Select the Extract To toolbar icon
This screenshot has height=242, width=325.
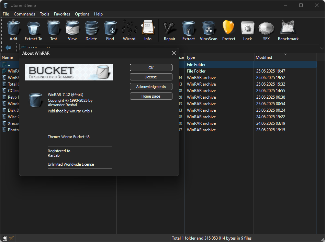[x=33, y=28]
